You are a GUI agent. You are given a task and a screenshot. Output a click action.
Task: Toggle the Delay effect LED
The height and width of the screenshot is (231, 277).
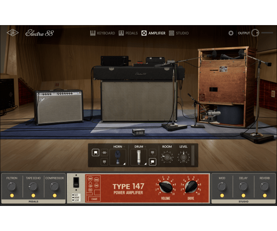pyautogui.click(x=243, y=196)
